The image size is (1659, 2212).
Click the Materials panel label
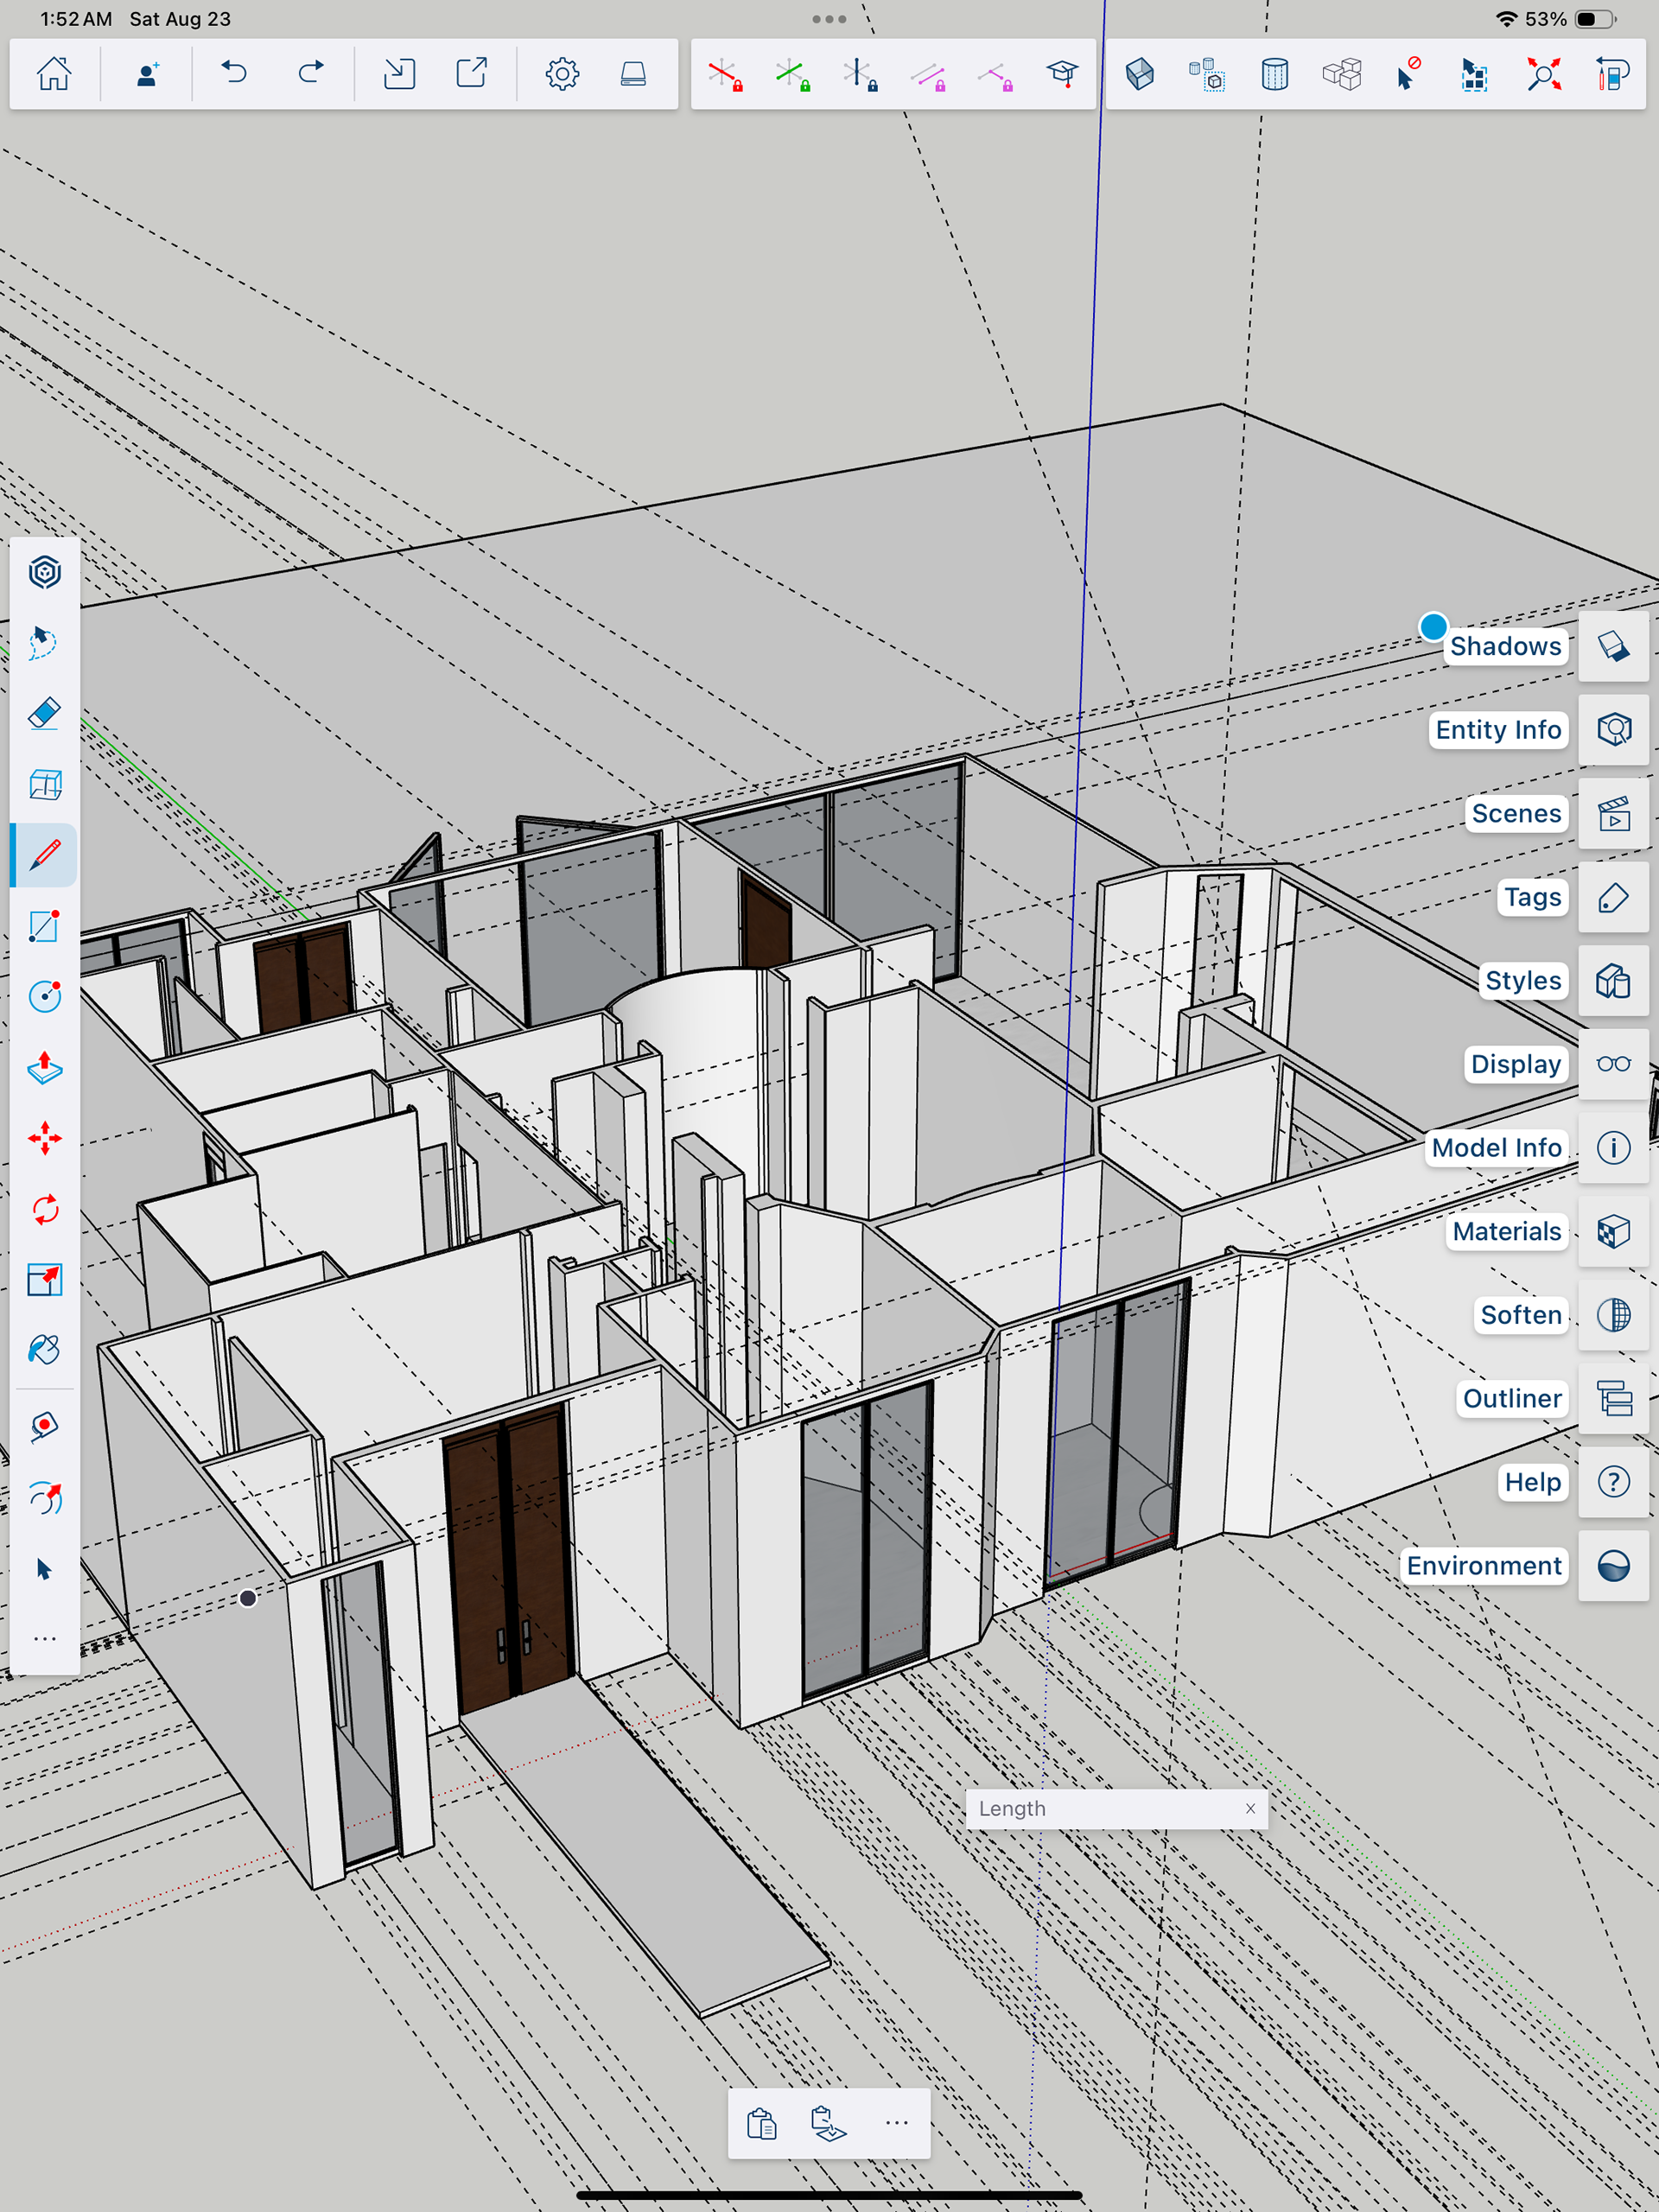(1506, 1231)
